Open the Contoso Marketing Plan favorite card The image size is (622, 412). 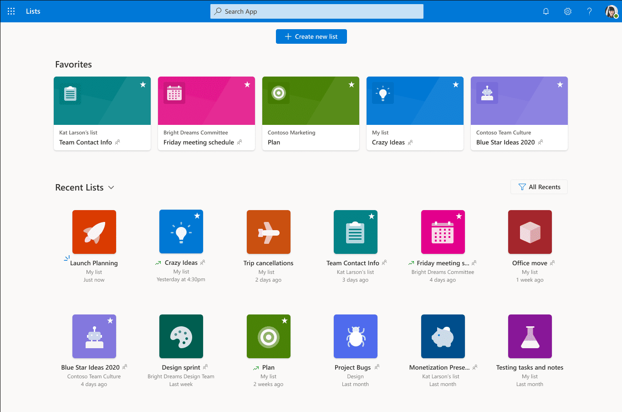tap(311, 113)
